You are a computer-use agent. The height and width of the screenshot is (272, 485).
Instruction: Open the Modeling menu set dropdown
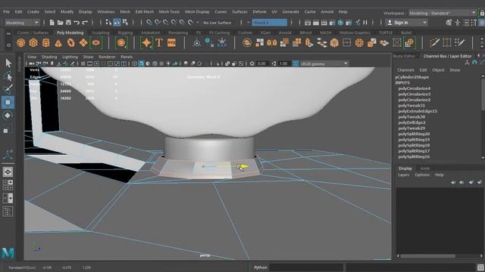tap(22, 23)
